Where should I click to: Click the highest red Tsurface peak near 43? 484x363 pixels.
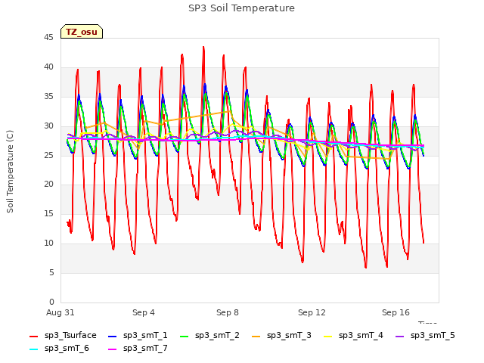(203, 47)
